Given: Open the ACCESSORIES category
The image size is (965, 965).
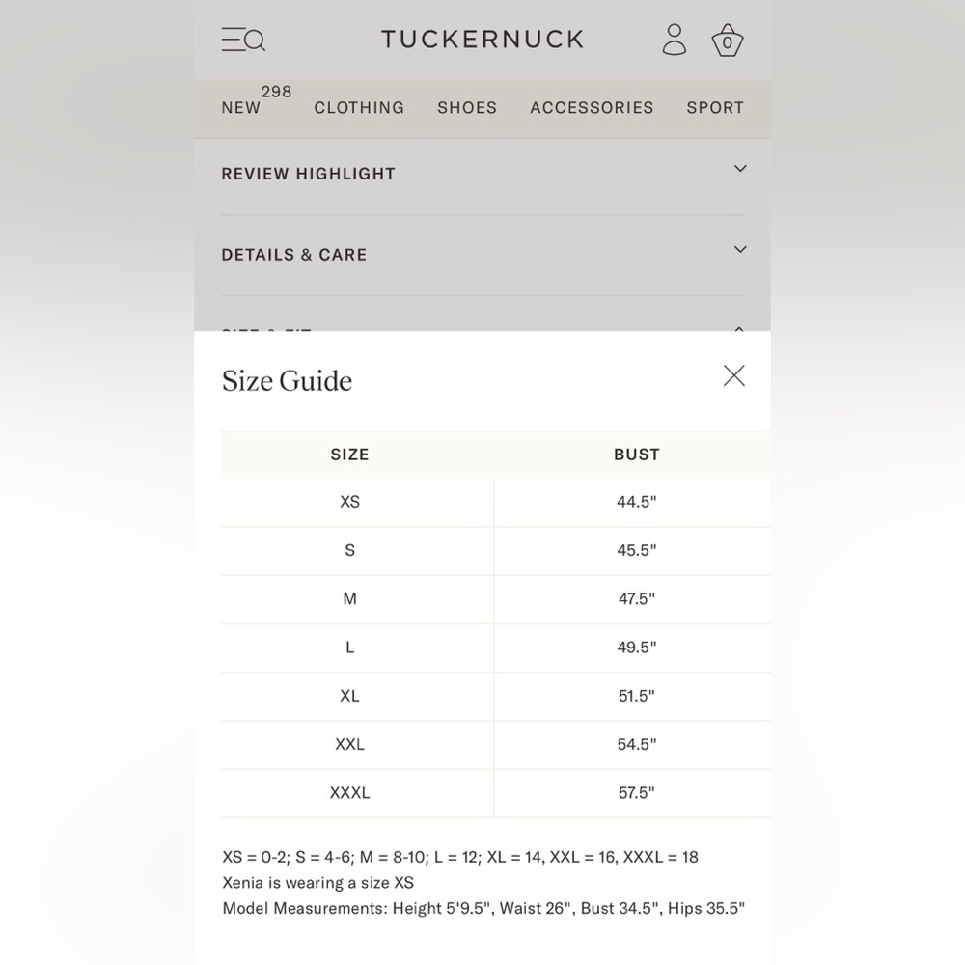Looking at the screenshot, I should point(592,108).
